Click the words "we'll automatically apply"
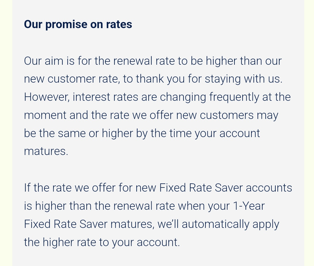314x266 pixels. pyautogui.click(x=218, y=224)
